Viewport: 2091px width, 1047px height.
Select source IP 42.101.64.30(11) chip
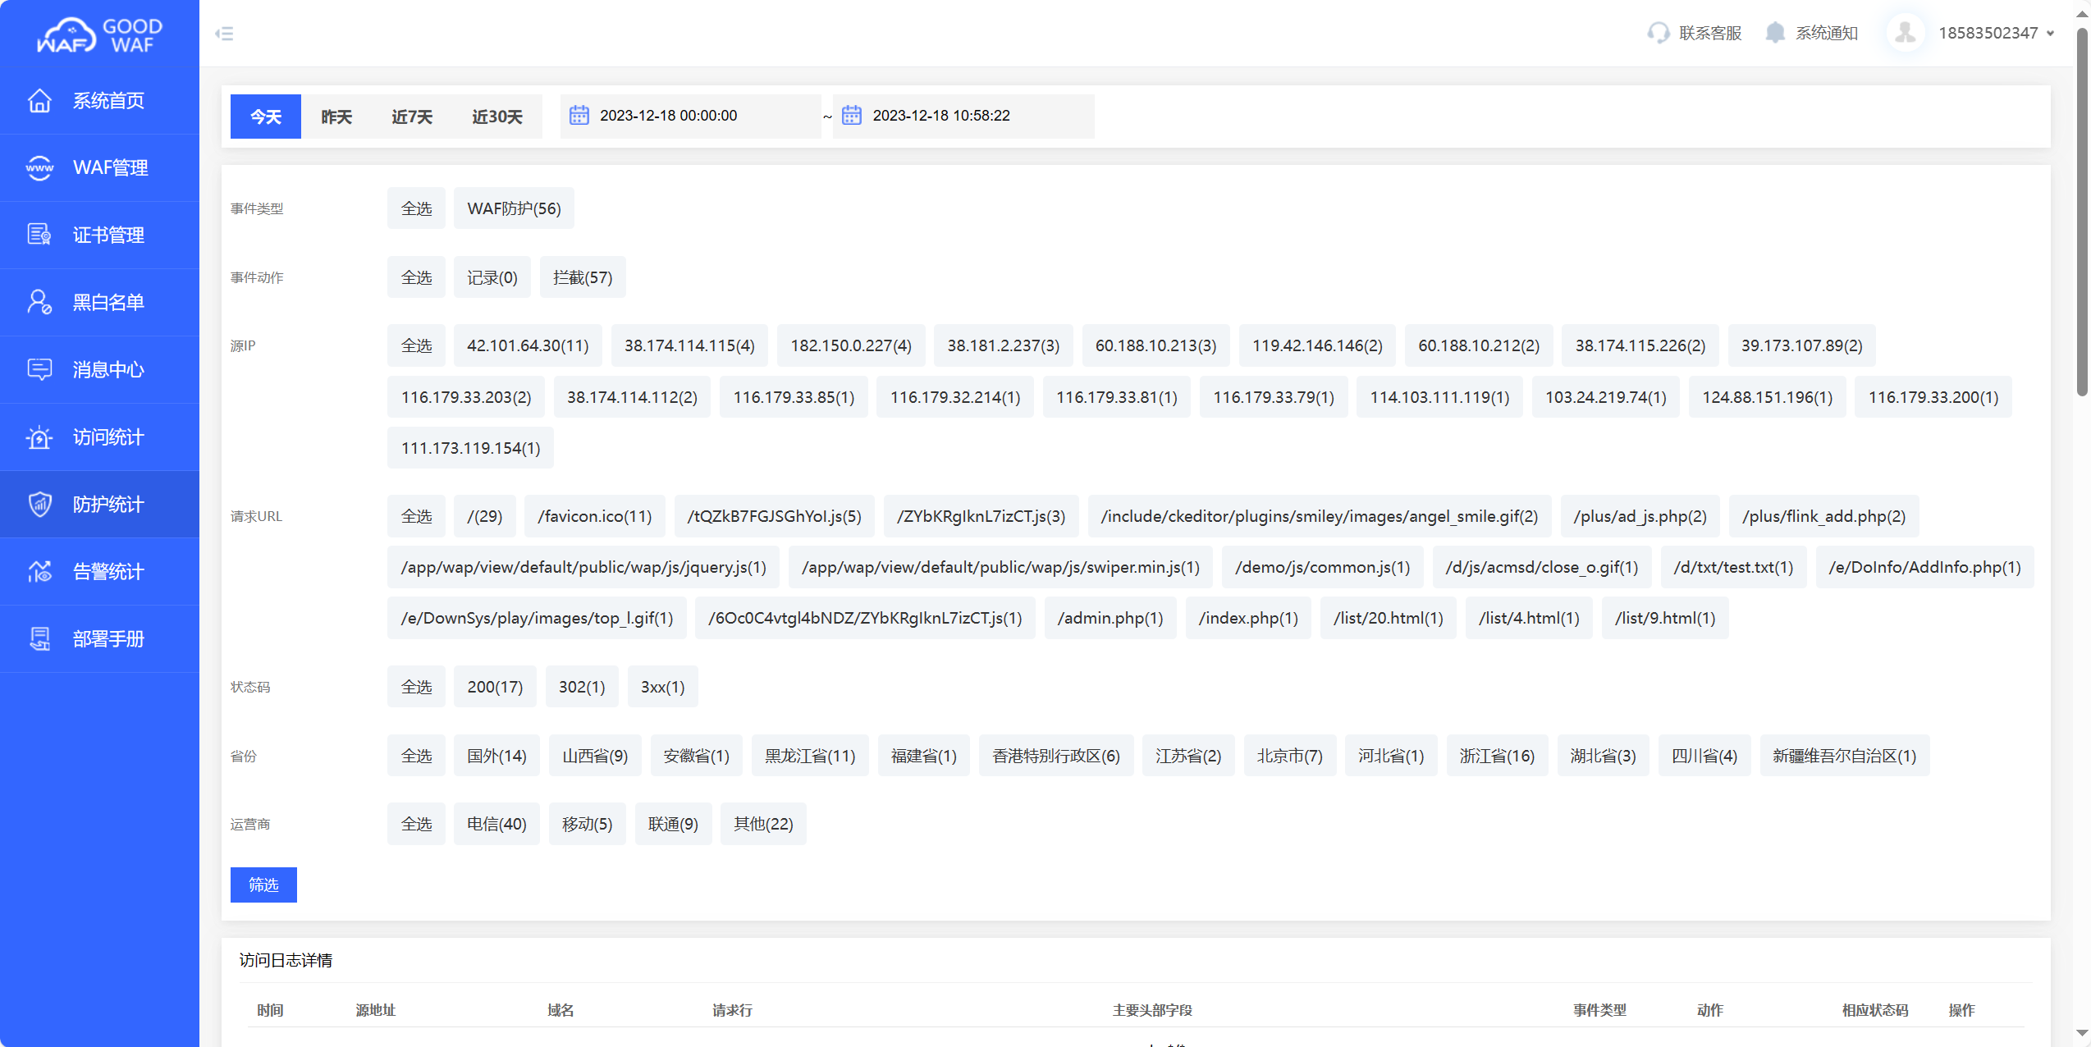(528, 345)
